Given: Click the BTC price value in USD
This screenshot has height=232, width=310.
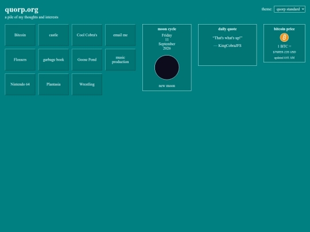Looking at the screenshot, I should point(284,52).
